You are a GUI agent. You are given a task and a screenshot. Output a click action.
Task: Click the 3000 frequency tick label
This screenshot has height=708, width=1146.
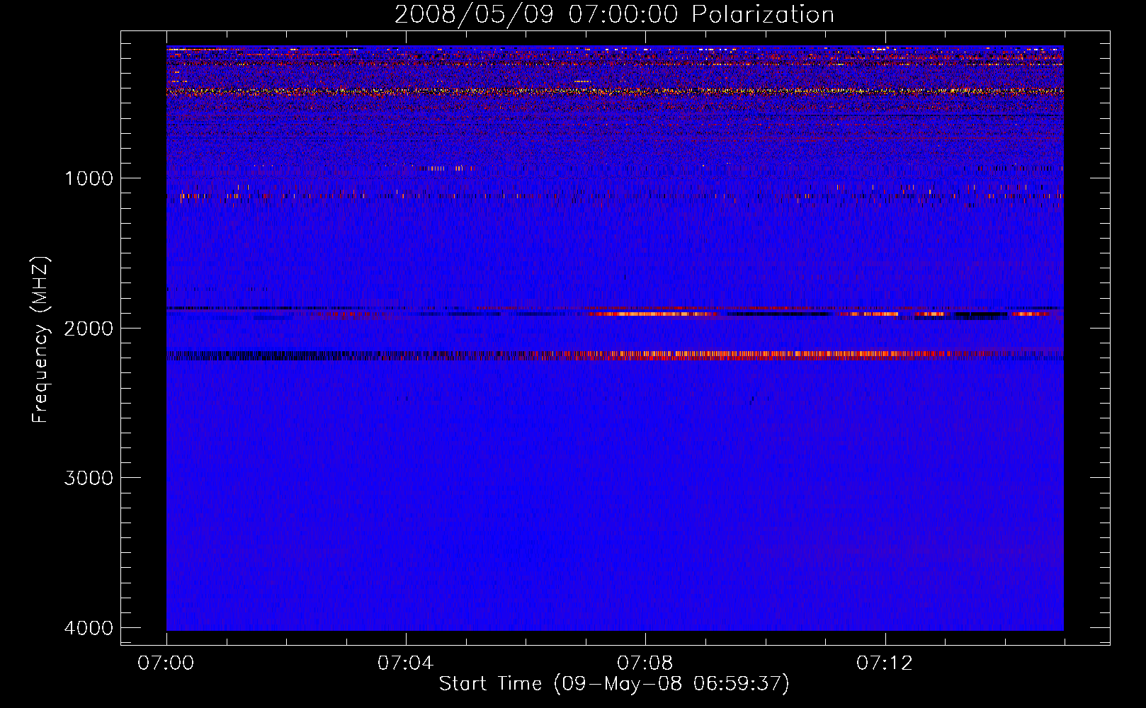click(89, 478)
